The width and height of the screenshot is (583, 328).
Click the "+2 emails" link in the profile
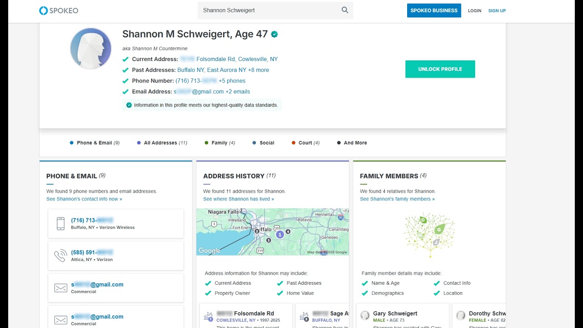[238, 92]
